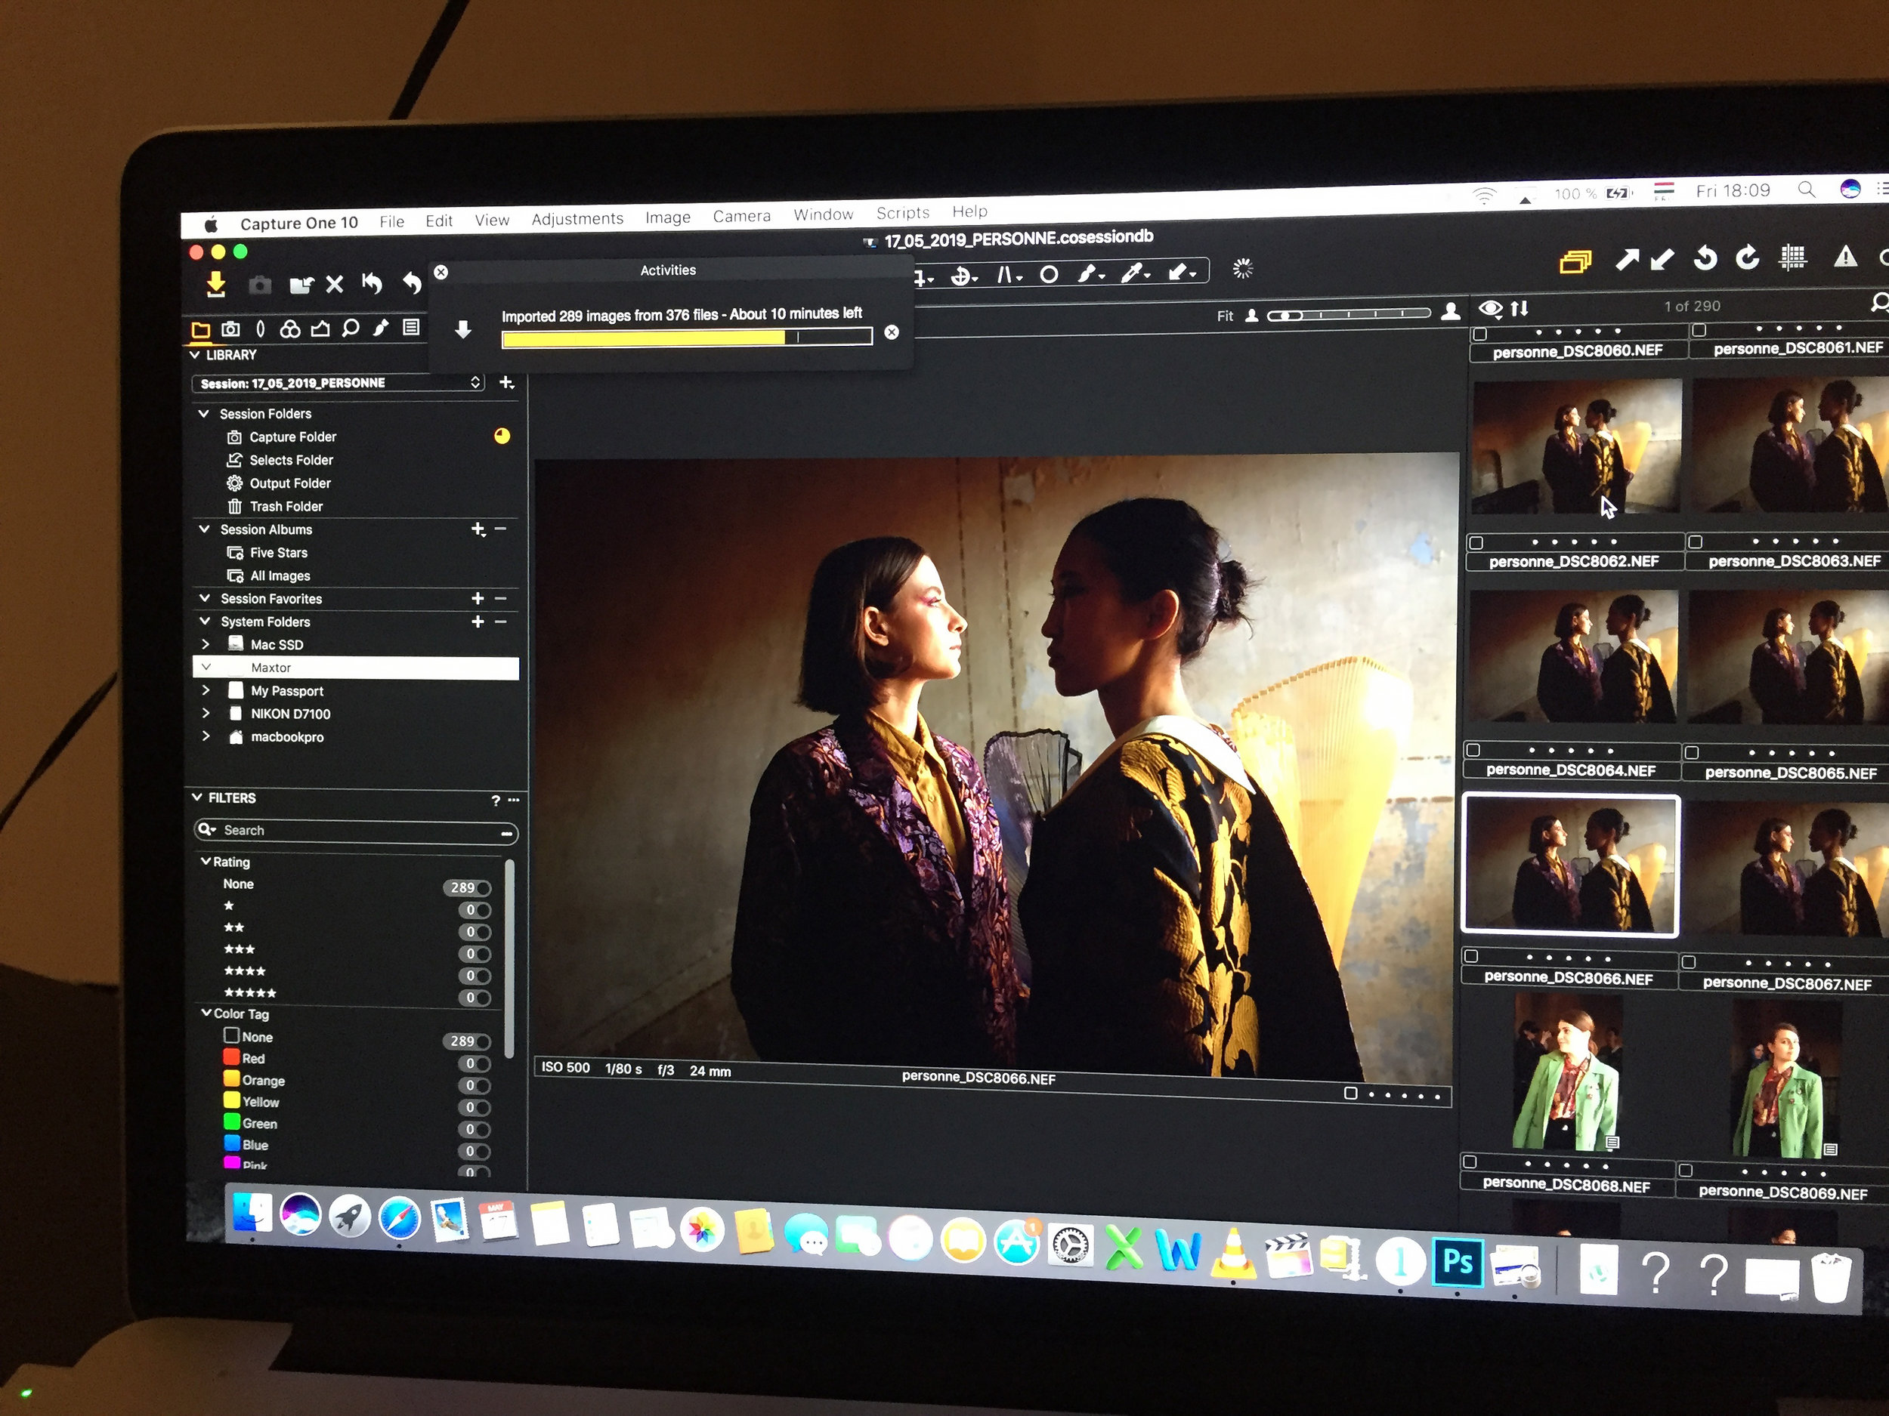Open the Metadata list tool tab
The height and width of the screenshot is (1416, 1889).
tap(412, 327)
